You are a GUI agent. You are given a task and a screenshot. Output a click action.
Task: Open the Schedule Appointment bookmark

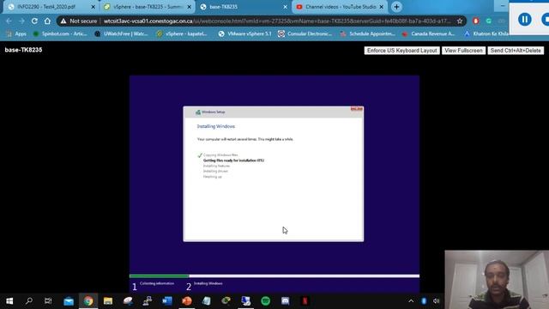click(x=368, y=33)
